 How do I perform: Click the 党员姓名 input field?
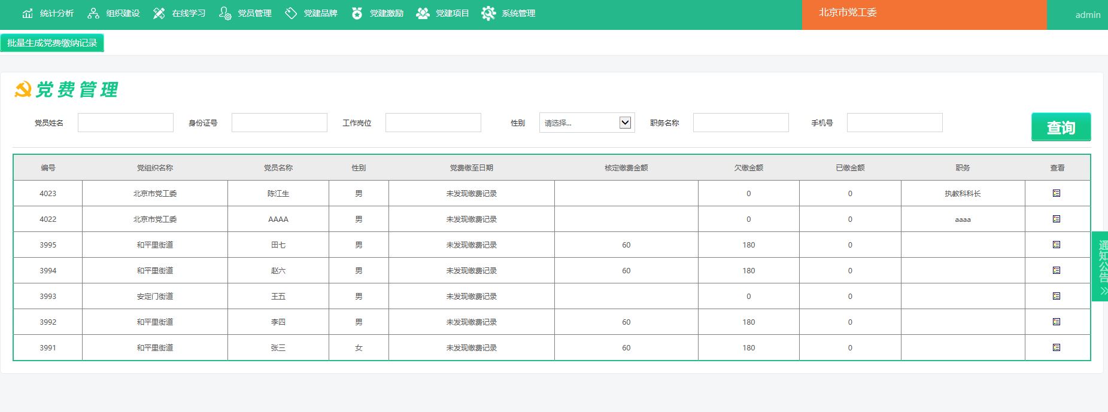click(126, 123)
